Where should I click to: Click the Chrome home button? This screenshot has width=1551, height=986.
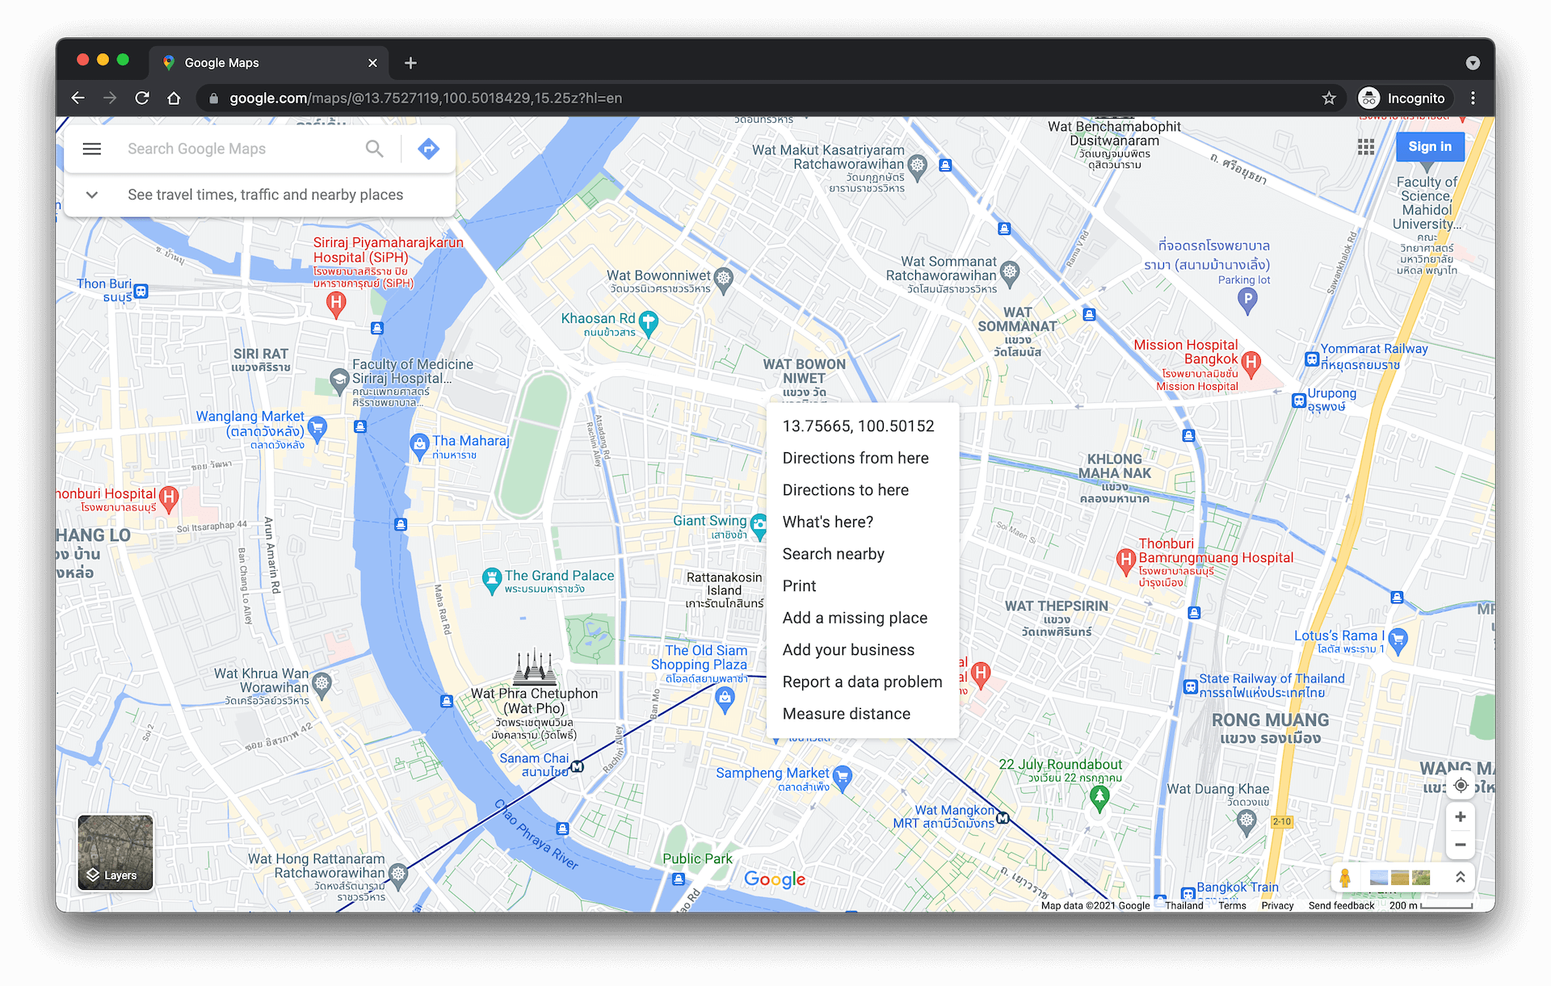click(x=174, y=99)
